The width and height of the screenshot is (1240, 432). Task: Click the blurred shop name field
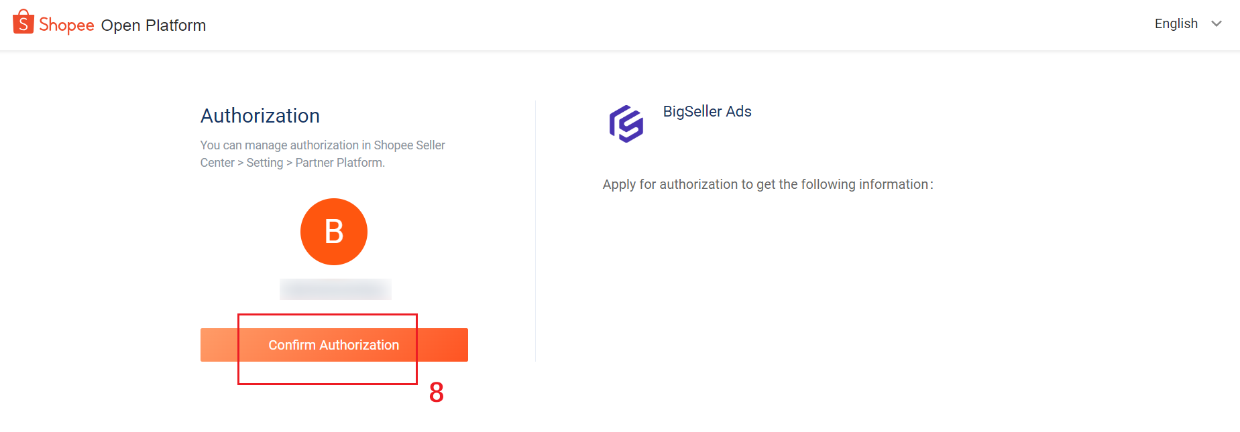tap(335, 289)
